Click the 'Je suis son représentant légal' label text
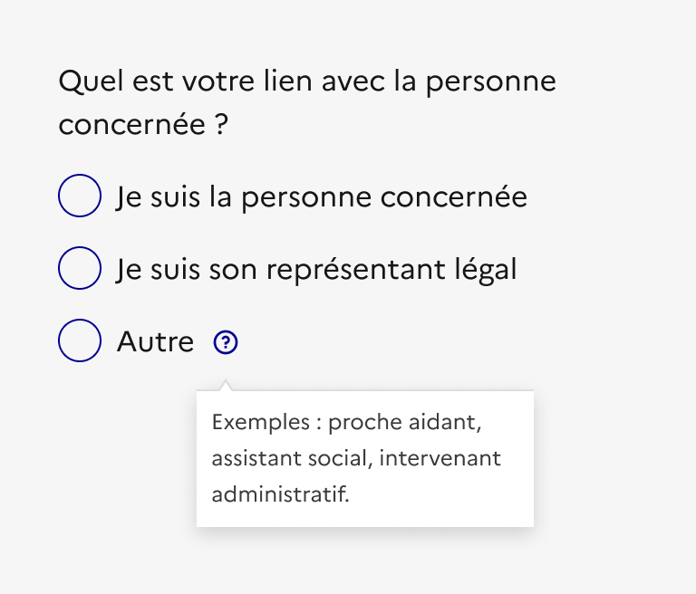Viewport: 696px width, 594px height. point(316,269)
